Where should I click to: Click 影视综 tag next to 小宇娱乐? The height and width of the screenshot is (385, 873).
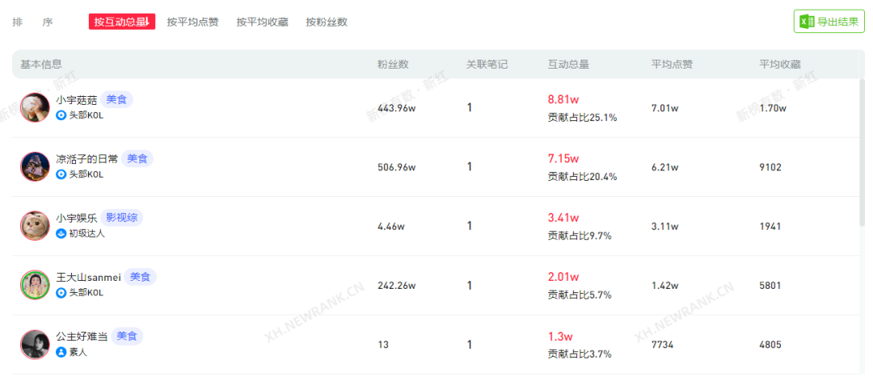coord(122,218)
